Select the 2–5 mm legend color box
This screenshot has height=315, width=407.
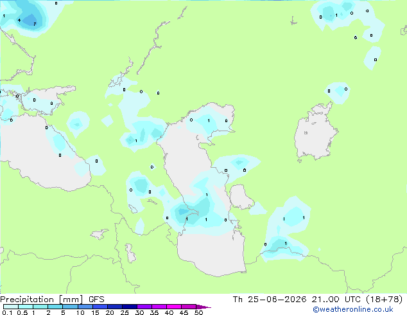(55, 307)
